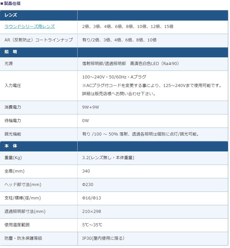Click the 9W+9W value
This screenshot has height=248, width=230.
(x=90, y=107)
